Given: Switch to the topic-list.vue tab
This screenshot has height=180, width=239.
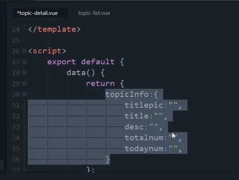Looking at the screenshot, I should (x=94, y=13).
